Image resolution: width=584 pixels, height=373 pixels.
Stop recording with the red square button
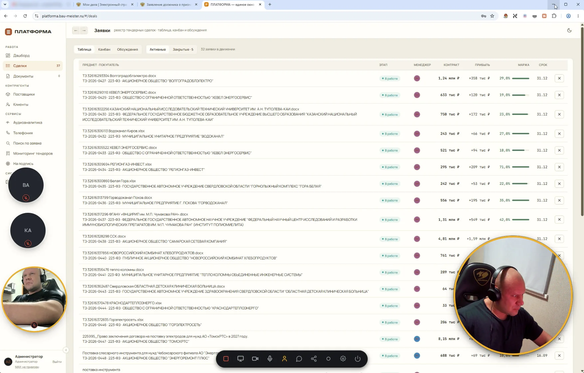(x=226, y=359)
